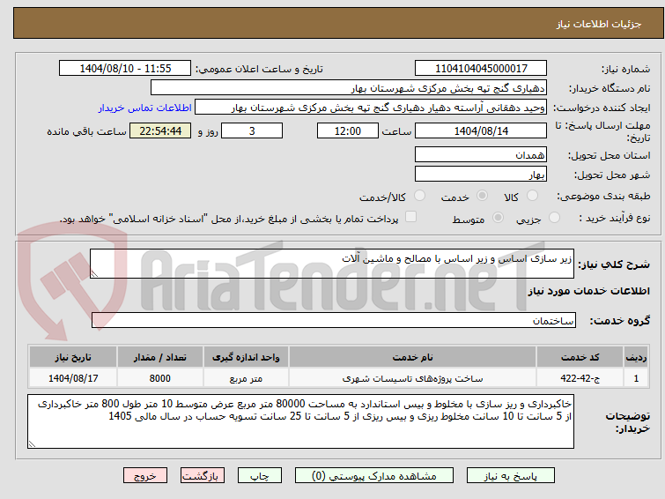Click the unit cell متر مربع
This screenshot has width=665, height=499.
246,378
